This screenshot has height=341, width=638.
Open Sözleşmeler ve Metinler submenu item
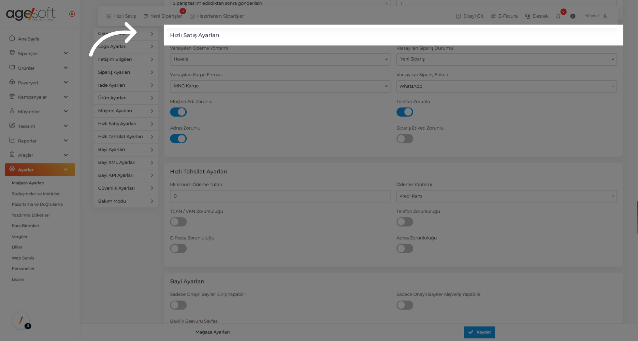pos(36,194)
